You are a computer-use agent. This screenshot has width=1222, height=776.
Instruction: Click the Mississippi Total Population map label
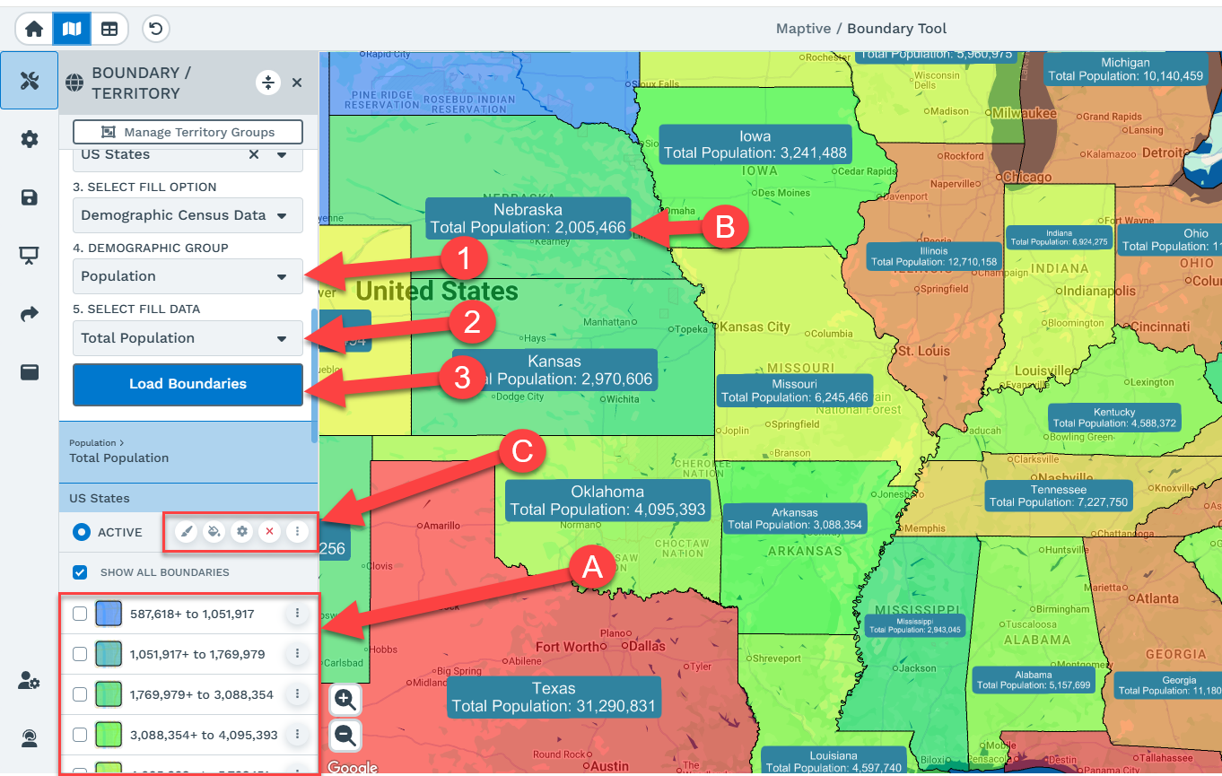(915, 625)
